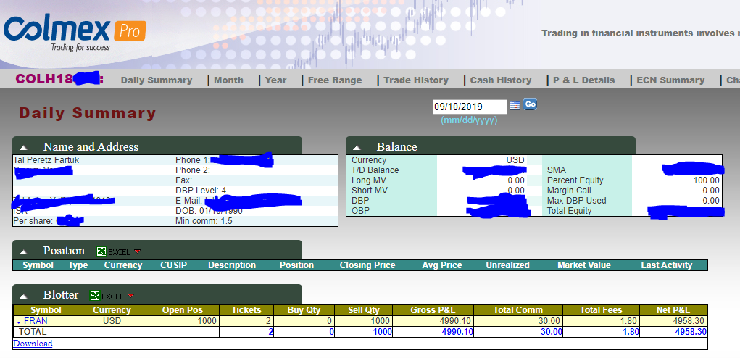Click the Closing Price column header
740x358 pixels.
click(367, 265)
